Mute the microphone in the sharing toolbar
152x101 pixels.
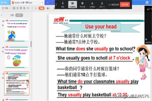coord(63,5)
